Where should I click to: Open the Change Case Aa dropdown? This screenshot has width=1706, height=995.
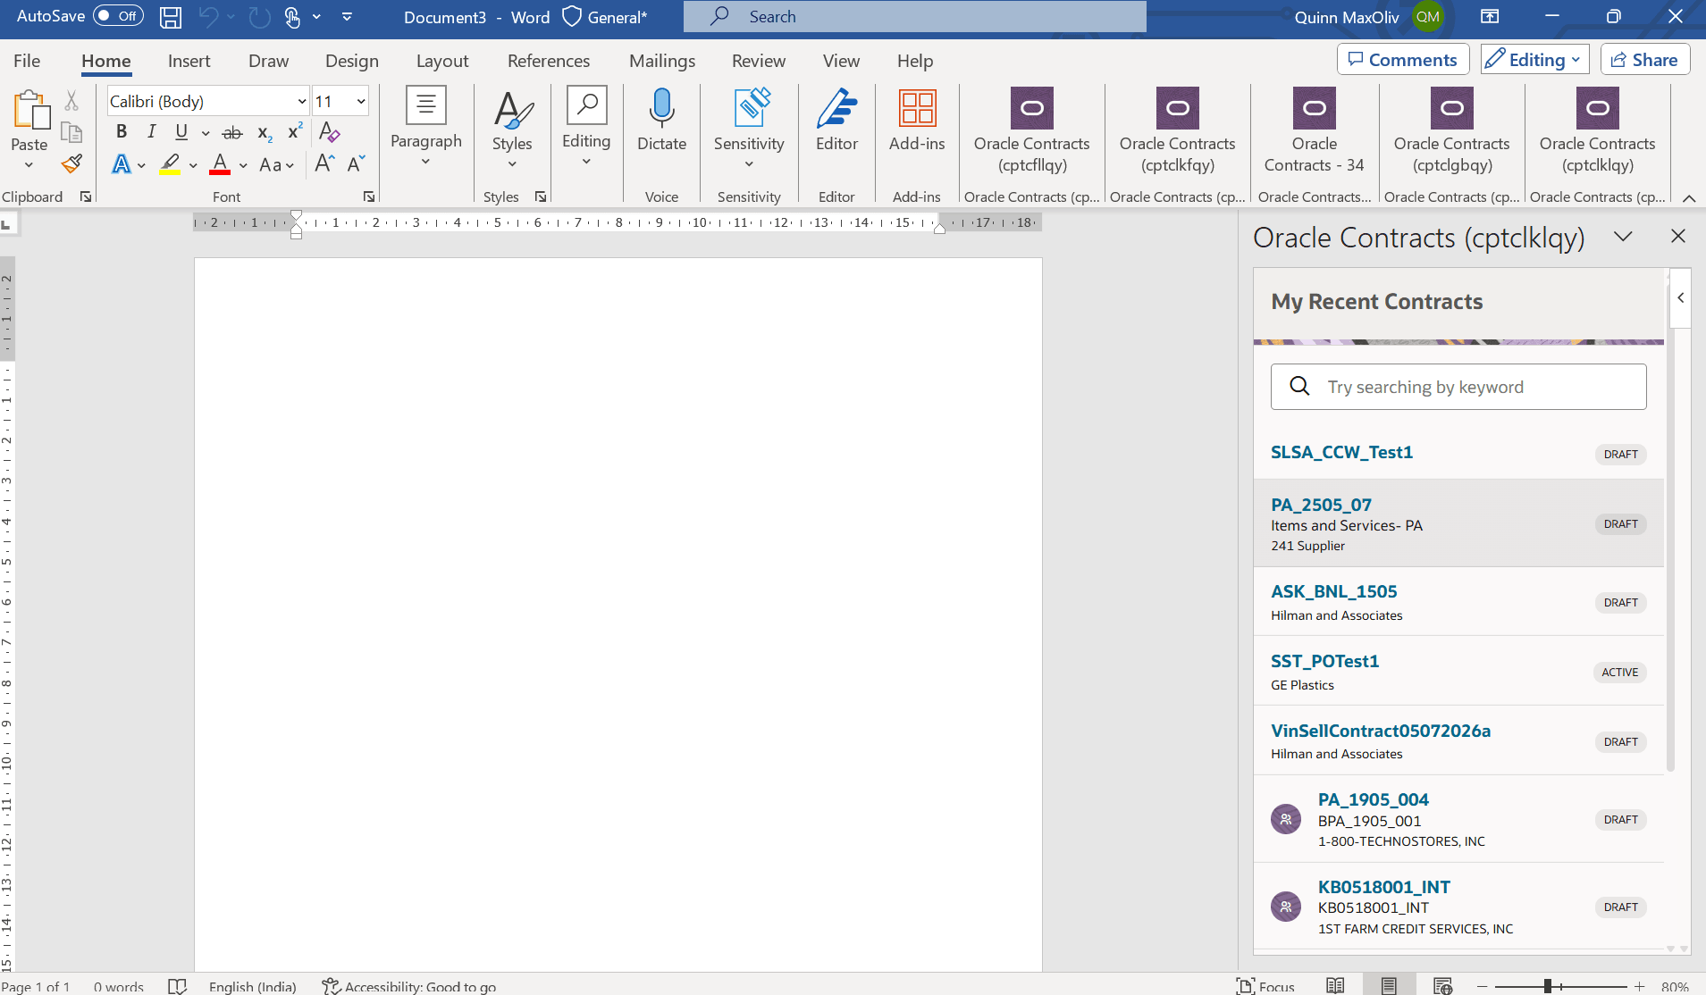point(276,164)
